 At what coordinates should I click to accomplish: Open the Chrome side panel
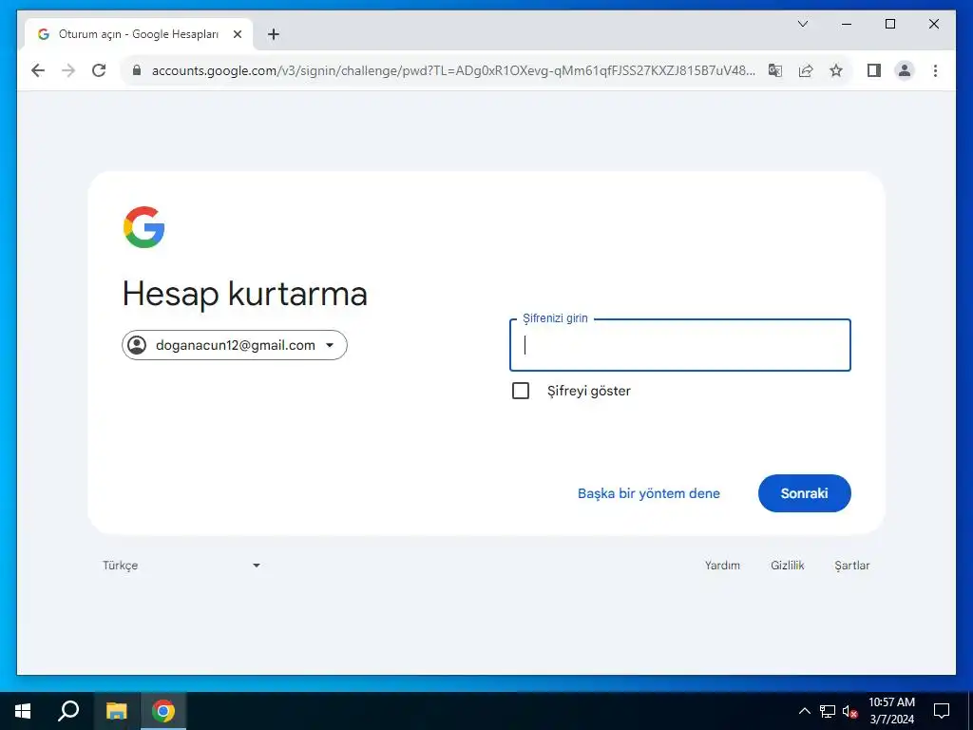point(874,70)
